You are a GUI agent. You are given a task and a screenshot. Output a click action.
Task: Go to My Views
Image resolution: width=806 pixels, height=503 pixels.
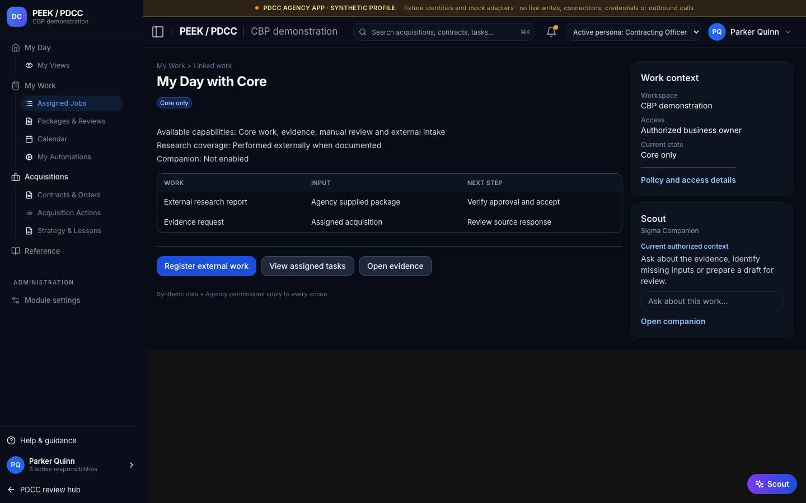53,65
